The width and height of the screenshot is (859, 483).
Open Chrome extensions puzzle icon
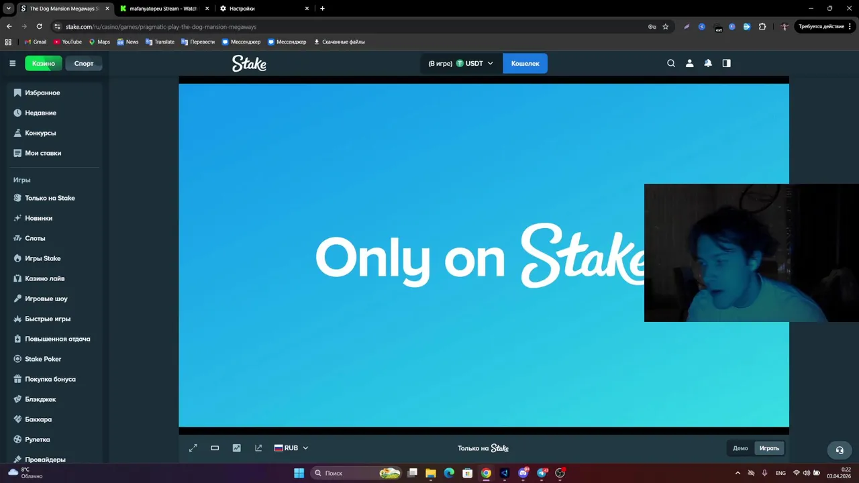[762, 27]
